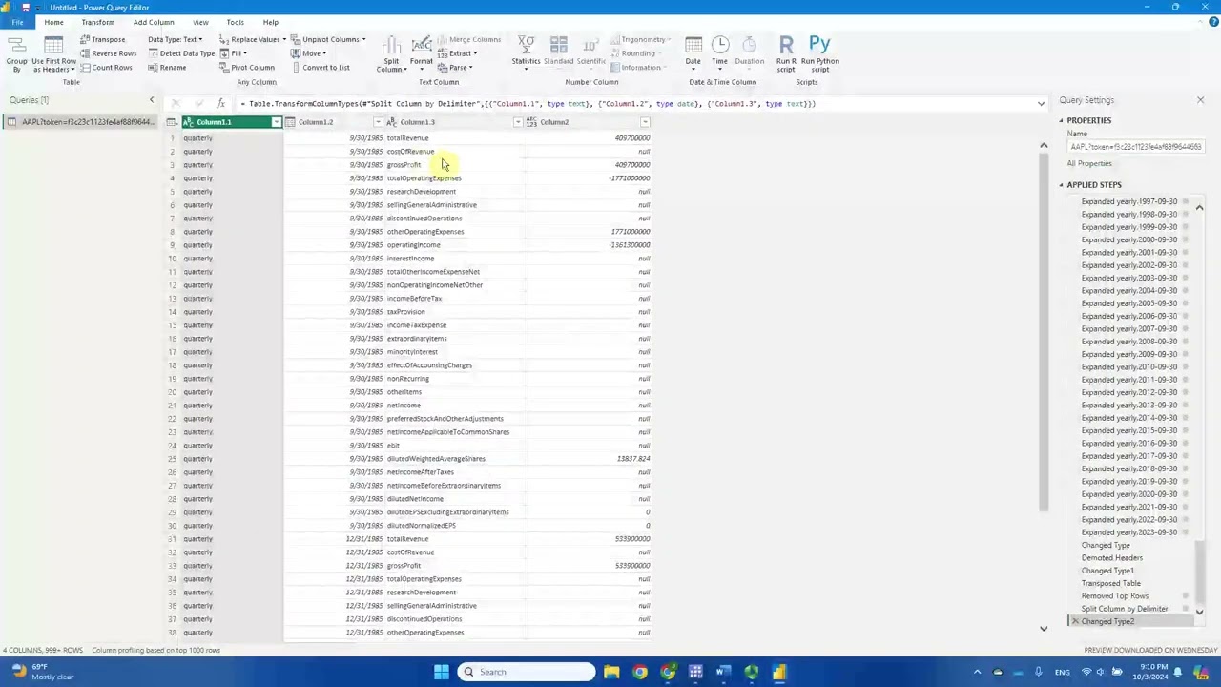Delete the Changed Type2 step
Screen dimensions: 1221x687
click(x=1075, y=621)
